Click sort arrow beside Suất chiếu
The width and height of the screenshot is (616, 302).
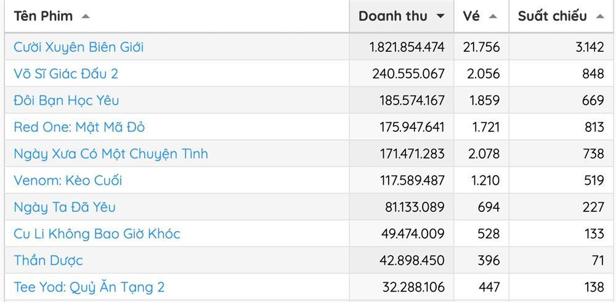point(600,17)
